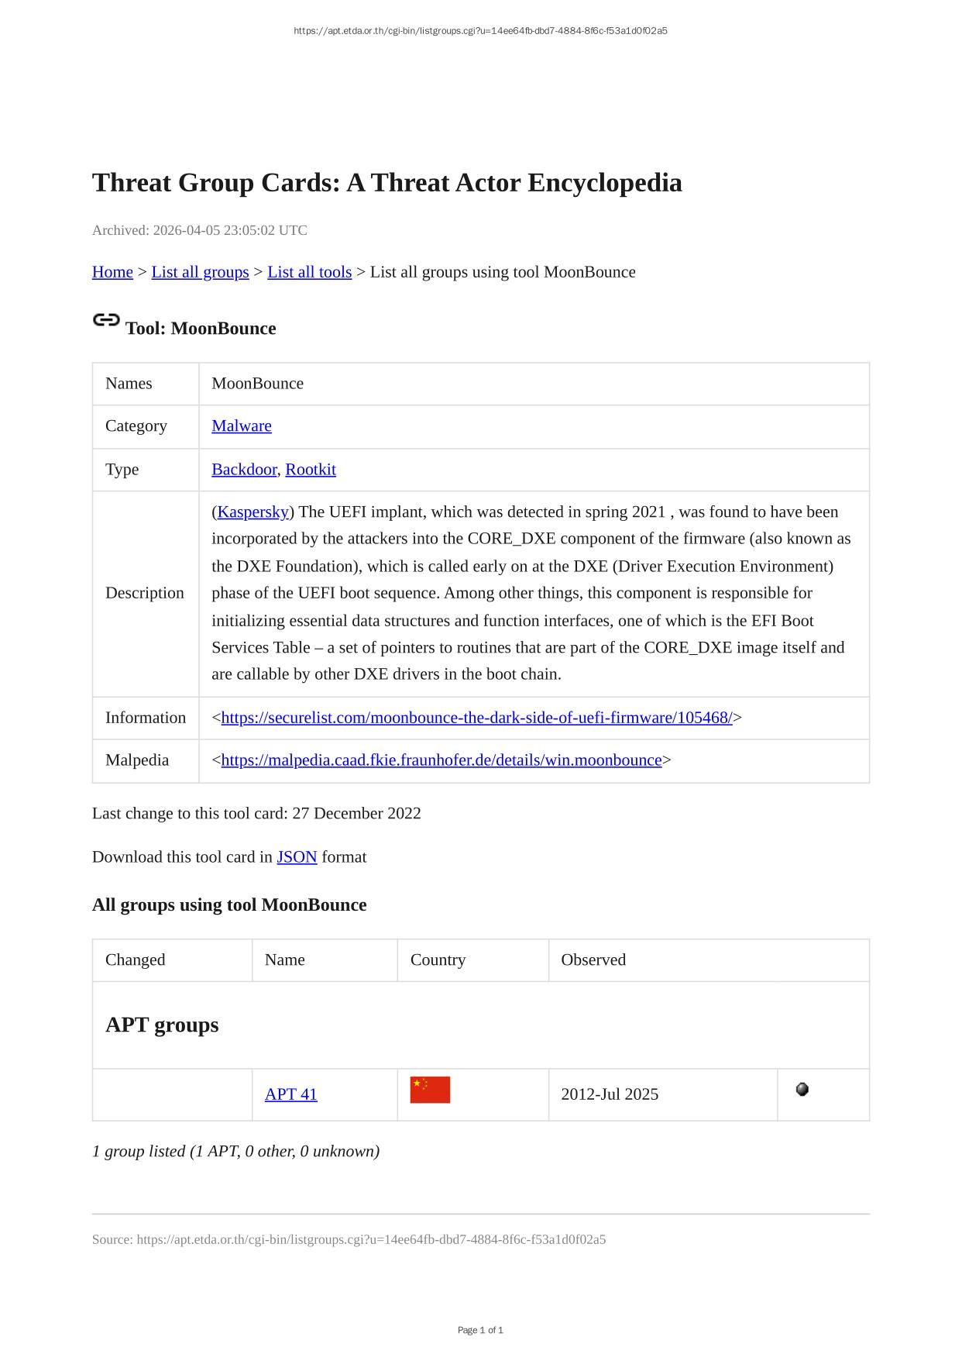This screenshot has width=962, height=1361.
Task: Click the Observed column header
Action: pos(593,960)
